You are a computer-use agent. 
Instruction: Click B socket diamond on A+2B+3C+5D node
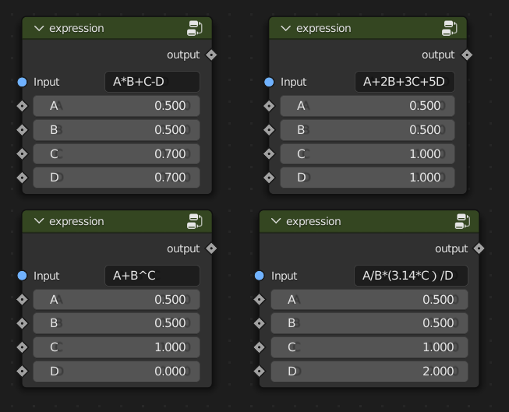click(269, 130)
